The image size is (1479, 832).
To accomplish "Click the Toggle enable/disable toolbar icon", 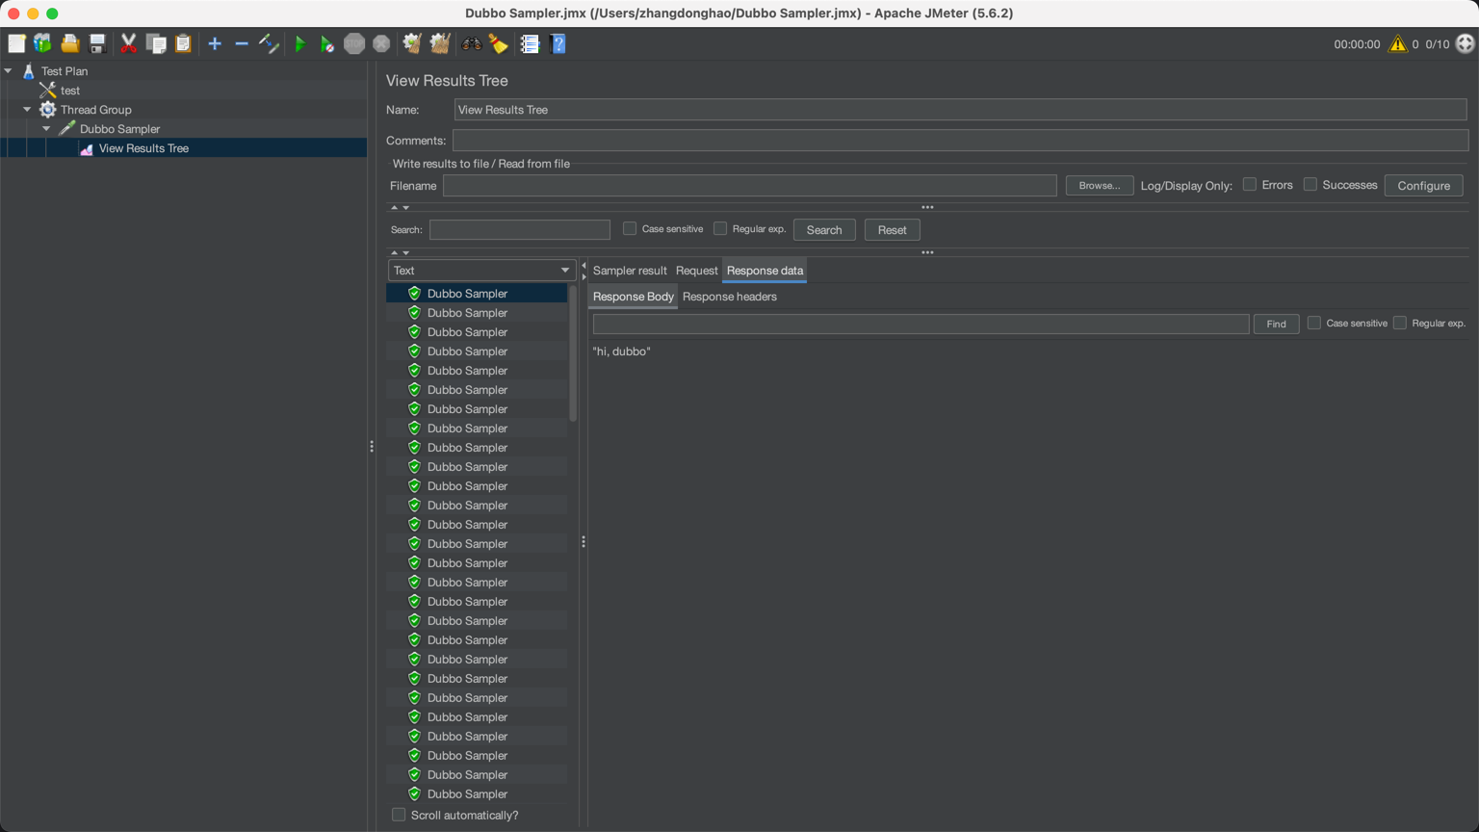I will (x=270, y=43).
